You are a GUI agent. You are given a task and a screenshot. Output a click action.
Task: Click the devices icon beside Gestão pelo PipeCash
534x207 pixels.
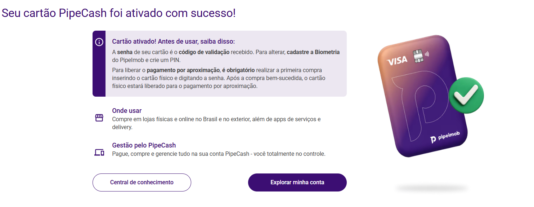pyautogui.click(x=99, y=153)
